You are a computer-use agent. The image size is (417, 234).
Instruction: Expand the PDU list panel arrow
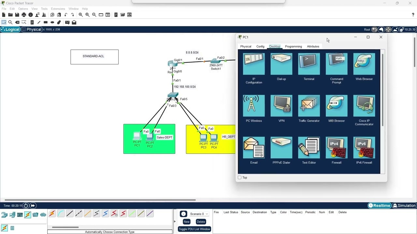(175, 222)
